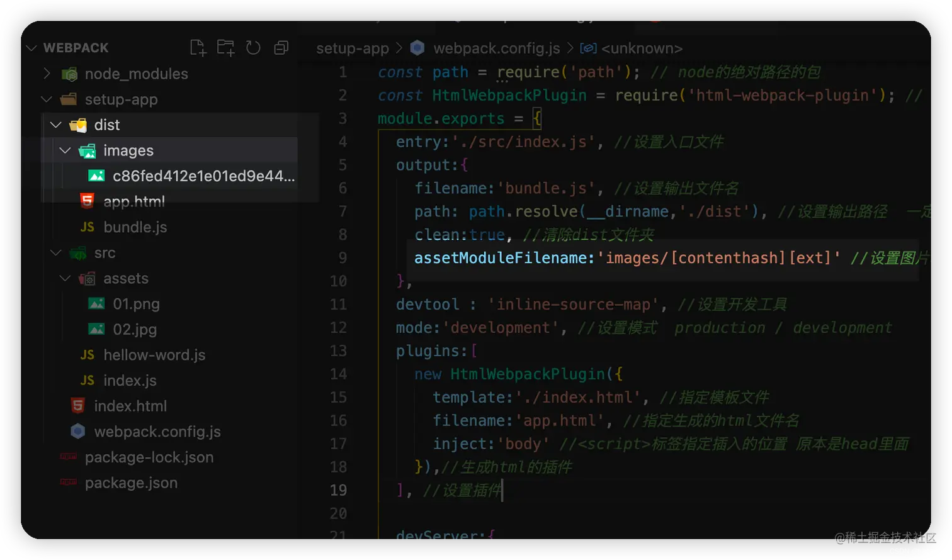Click the npm icon beside package-lock.json

(69, 457)
